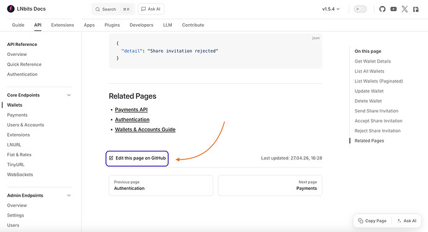Open Quick Reference in sidebar
Screen dimensions: 428x232
coord(24,65)
